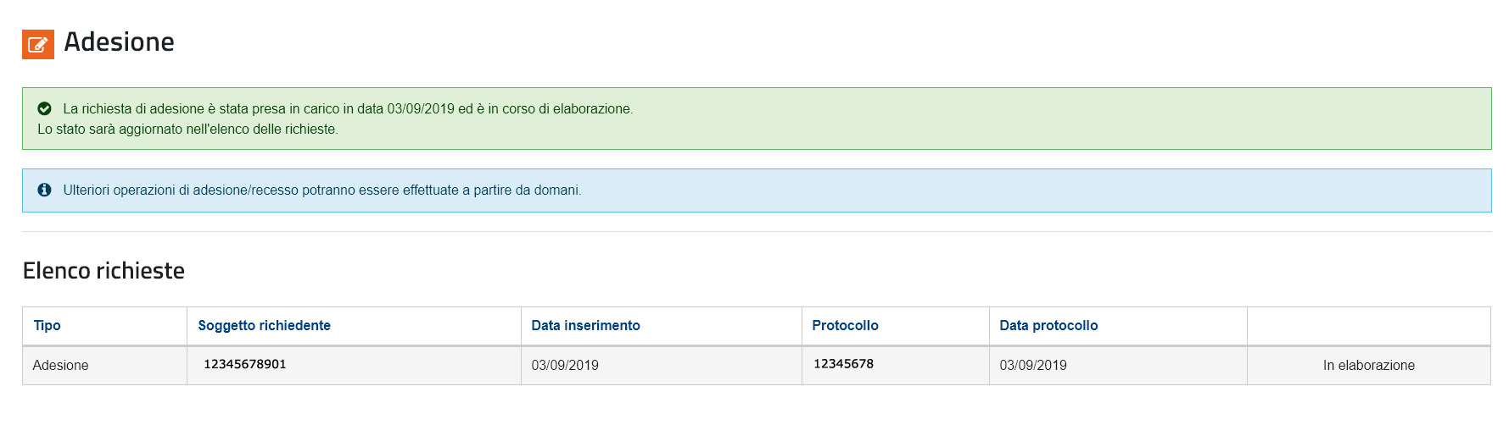Click the Adesione page heading
1509x425 pixels.
(x=120, y=41)
